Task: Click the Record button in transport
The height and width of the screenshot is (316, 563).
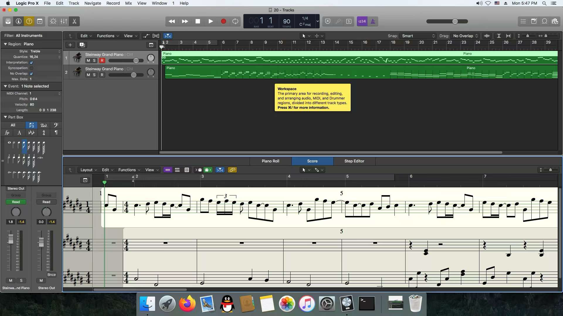Action: click(223, 21)
